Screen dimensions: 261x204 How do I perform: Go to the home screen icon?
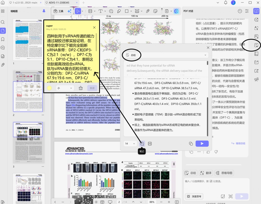3,3
